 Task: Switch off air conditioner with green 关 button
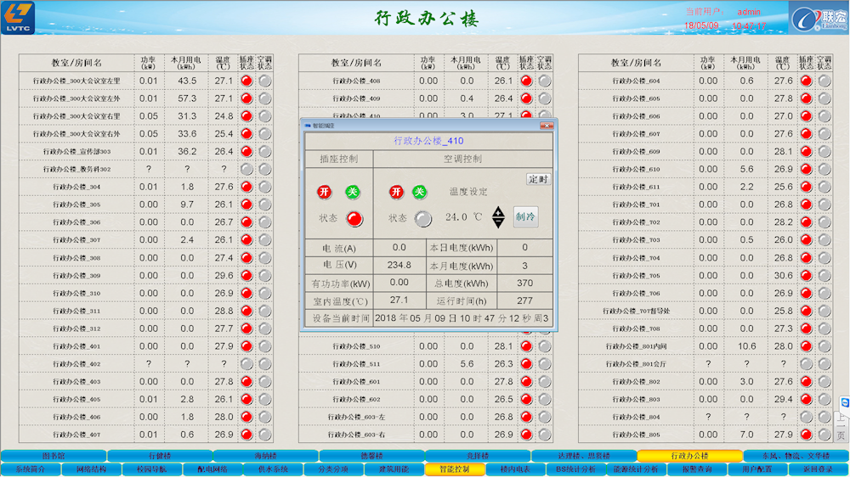(x=420, y=192)
